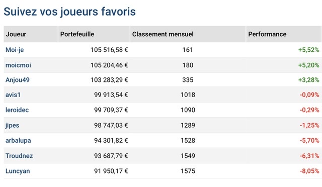The width and height of the screenshot is (322, 187).
Task: Open the jipes player link
Action: (12, 125)
